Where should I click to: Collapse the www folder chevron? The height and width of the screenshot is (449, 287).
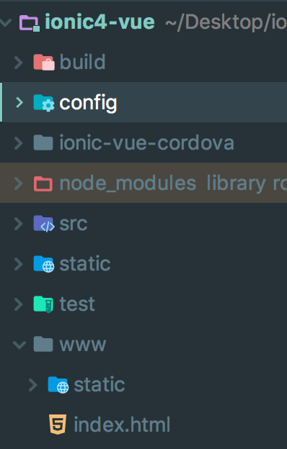click(19, 345)
